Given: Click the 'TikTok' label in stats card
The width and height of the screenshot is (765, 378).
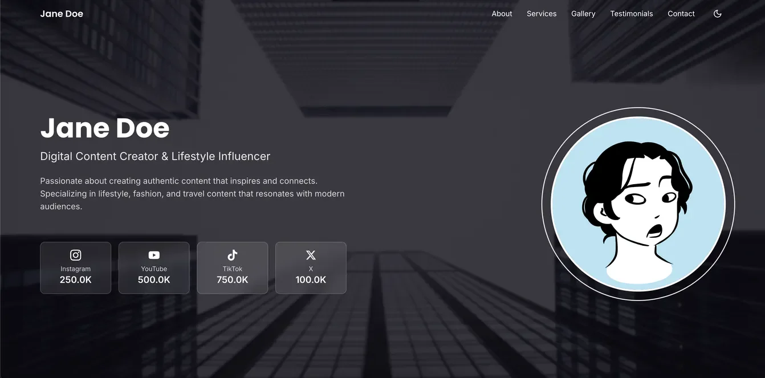Looking at the screenshot, I should tap(233, 269).
